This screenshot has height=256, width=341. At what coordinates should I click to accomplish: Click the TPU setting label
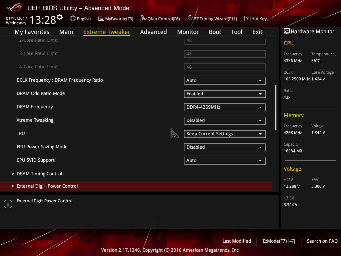click(21, 133)
